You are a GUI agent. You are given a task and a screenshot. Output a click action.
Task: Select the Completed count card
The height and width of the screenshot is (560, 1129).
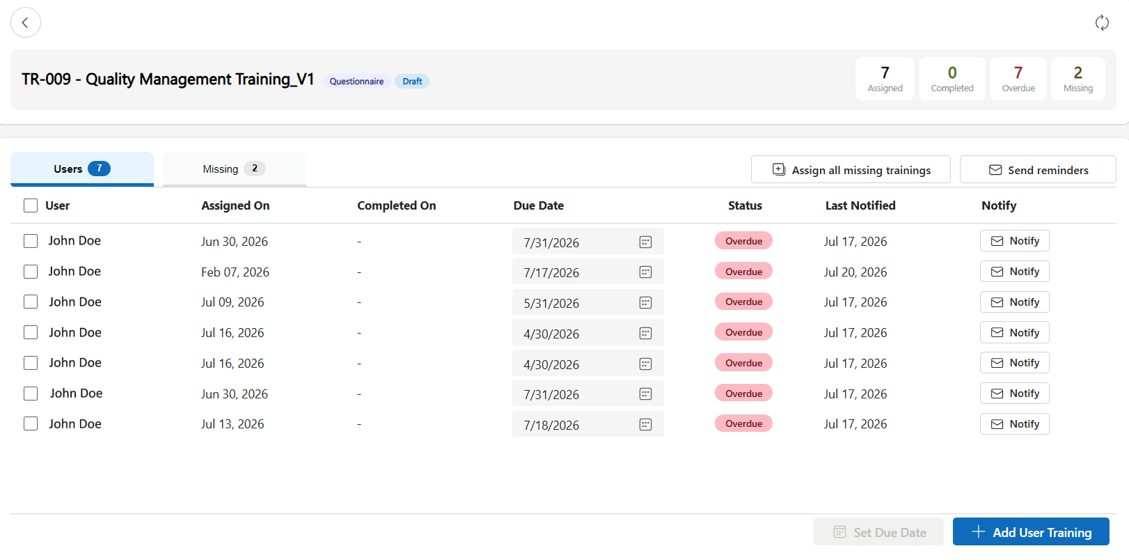952,79
